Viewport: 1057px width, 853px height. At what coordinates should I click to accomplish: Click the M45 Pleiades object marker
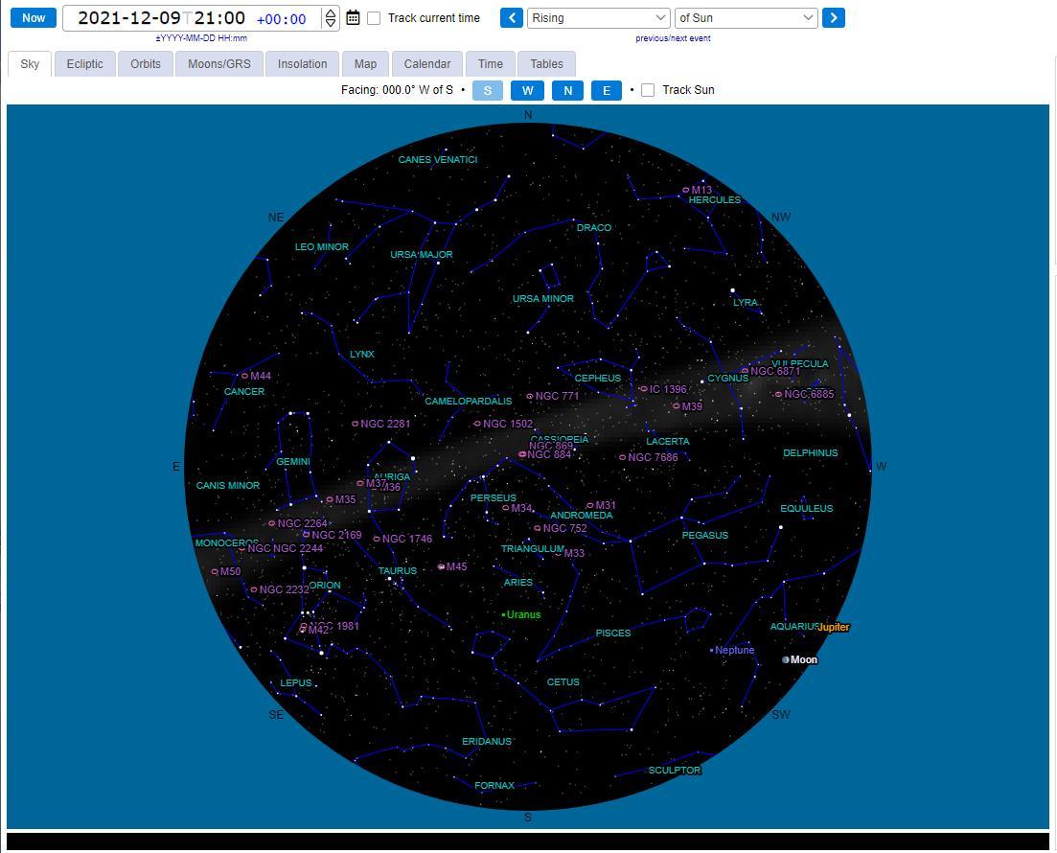click(x=442, y=566)
